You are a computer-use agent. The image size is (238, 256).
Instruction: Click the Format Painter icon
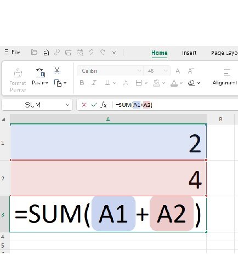[18, 73]
